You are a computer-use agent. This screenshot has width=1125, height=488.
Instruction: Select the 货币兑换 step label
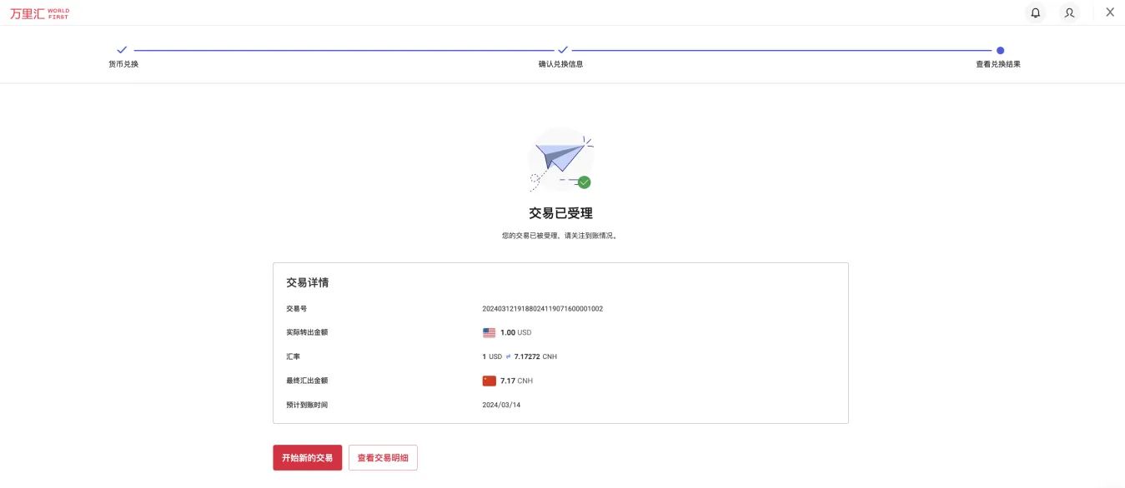pyautogui.click(x=123, y=64)
